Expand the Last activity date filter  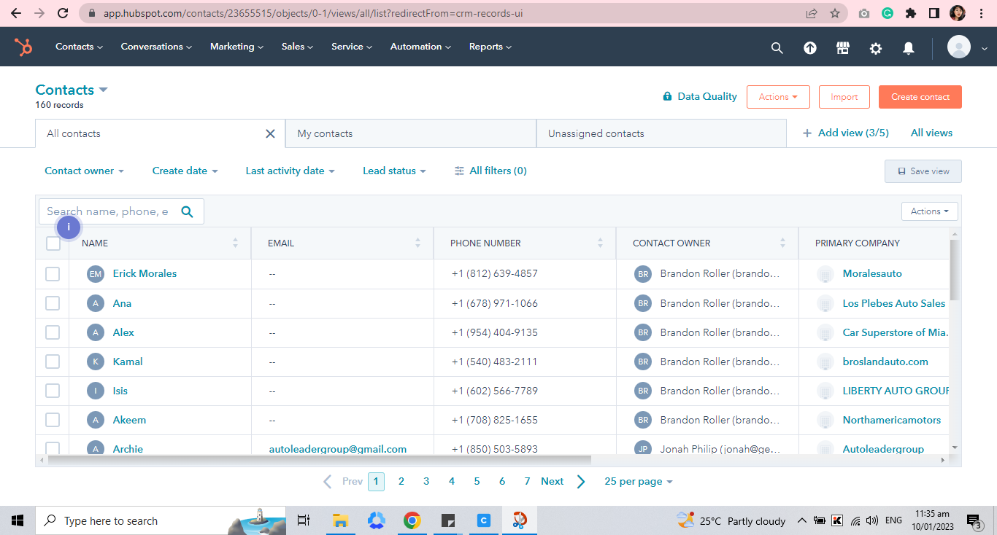coord(290,171)
